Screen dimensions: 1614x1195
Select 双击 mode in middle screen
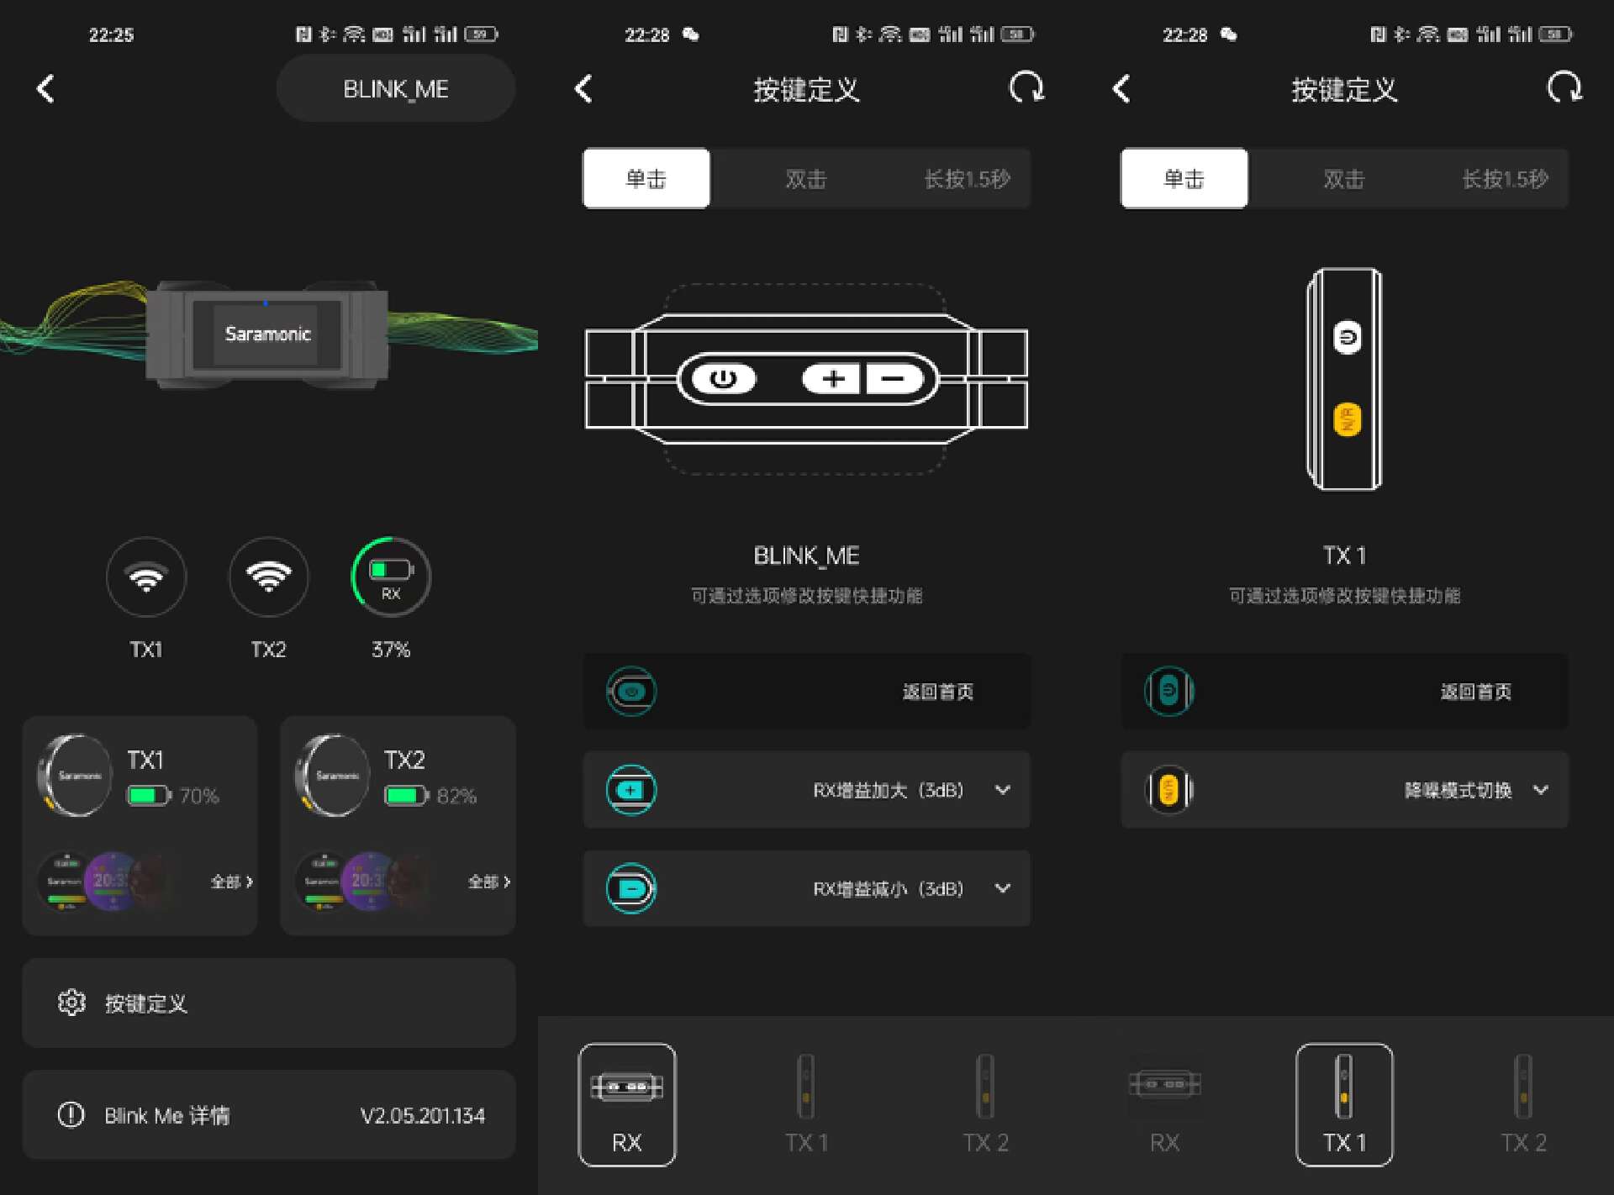[805, 179]
